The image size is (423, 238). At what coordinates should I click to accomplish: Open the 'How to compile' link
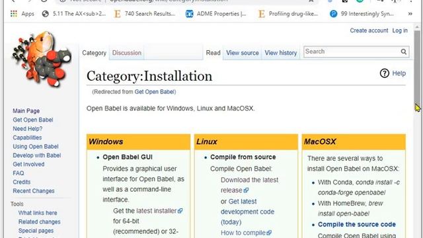[x=243, y=233]
